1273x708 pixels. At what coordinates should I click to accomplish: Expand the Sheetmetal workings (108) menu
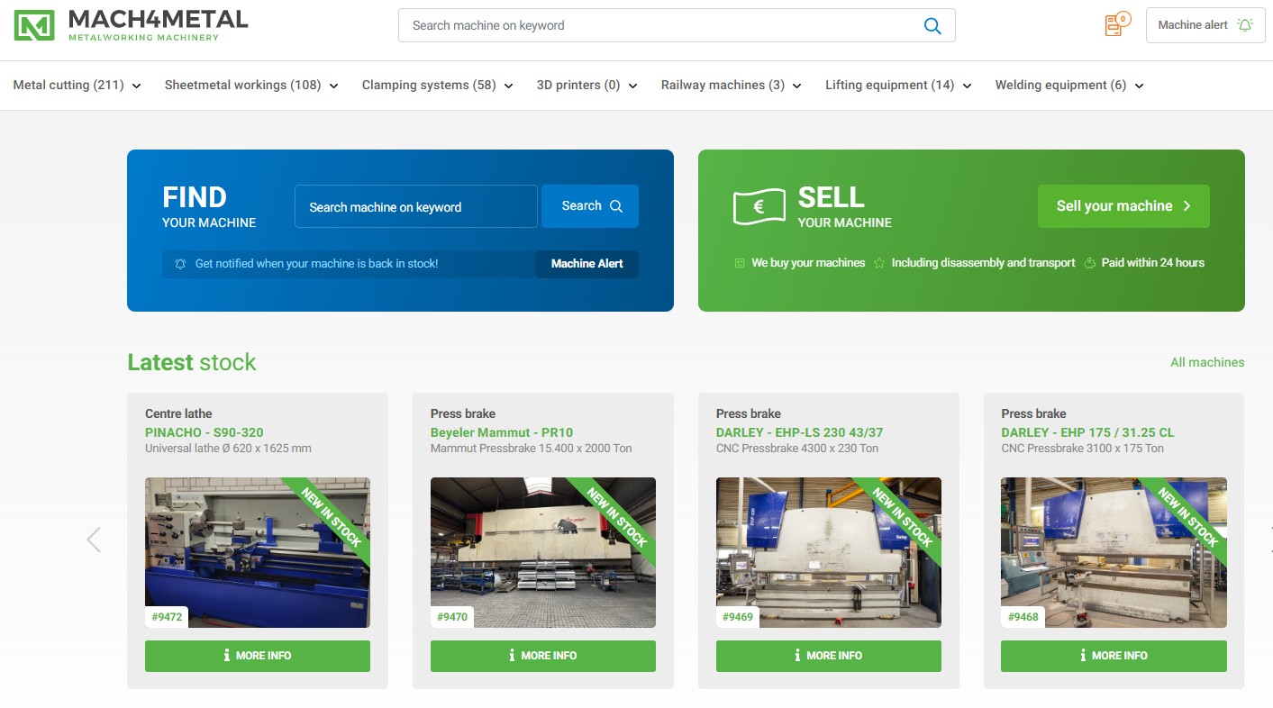point(251,86)
